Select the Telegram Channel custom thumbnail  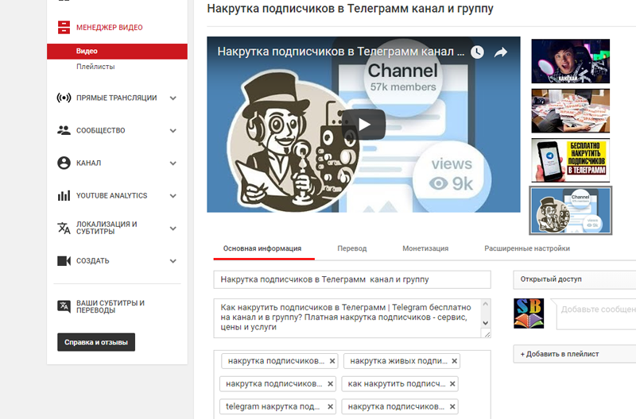570,210
